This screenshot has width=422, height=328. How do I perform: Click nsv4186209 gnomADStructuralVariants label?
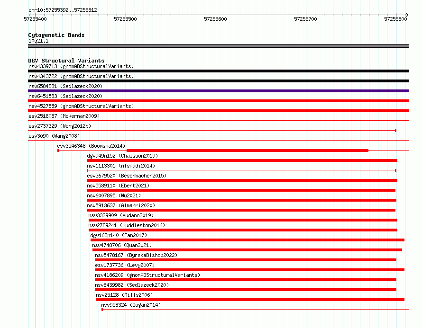pyautogui.click(x=147, y=275)
